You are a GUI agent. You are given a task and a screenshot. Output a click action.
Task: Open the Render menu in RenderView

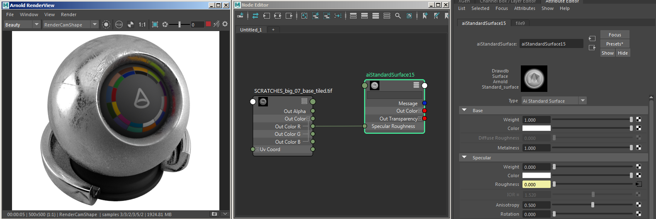[x=68, y=14]
